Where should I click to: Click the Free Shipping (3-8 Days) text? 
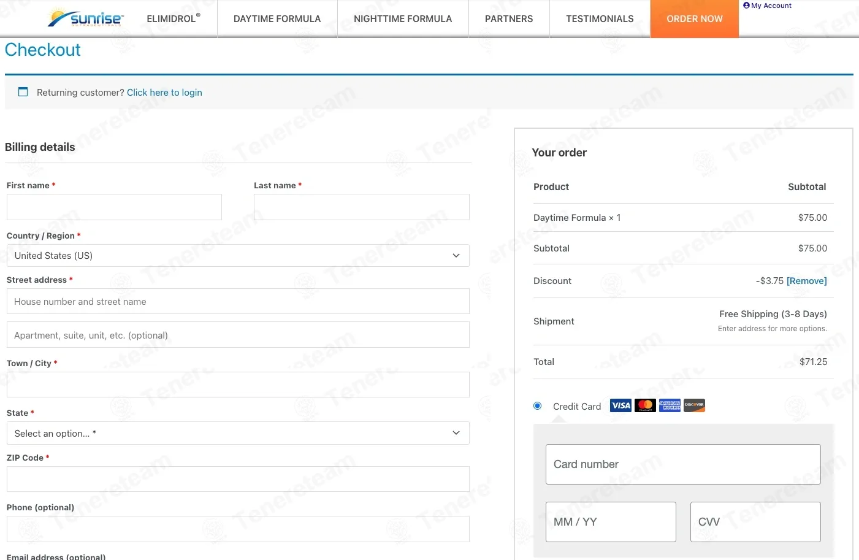pos(773,314)
